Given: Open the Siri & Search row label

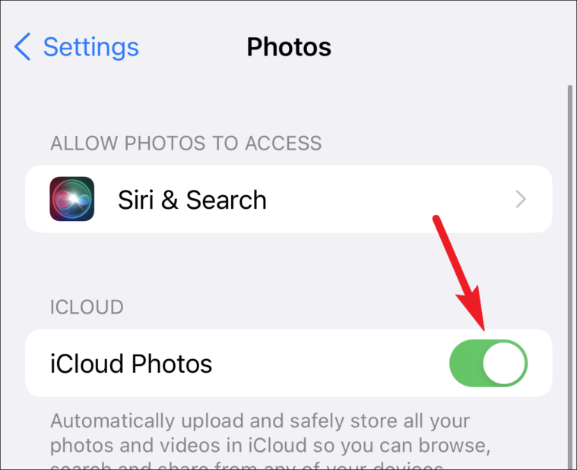Looking at the screenshot, I should click(192, 200).
